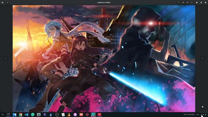208x117 pixels.
Task: Go back using the header back arrow
Action: [7, 2]
